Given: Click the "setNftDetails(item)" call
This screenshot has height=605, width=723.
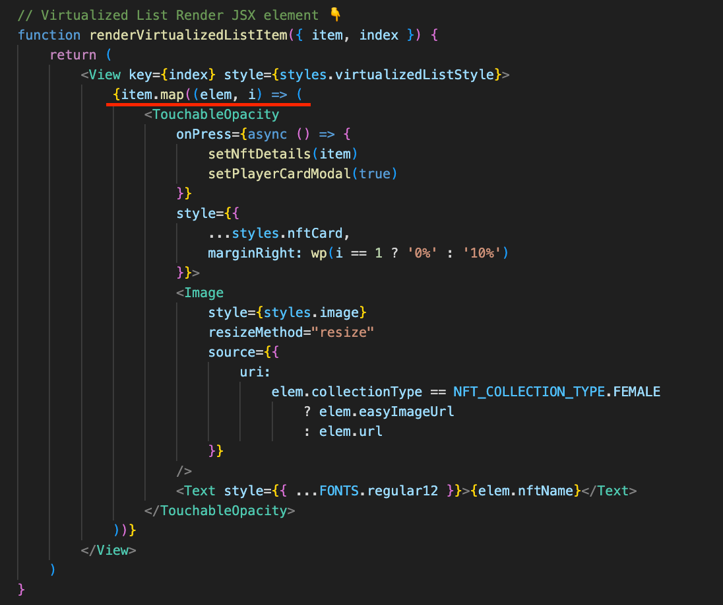Looking at the screenshot, I should (282, 154).
